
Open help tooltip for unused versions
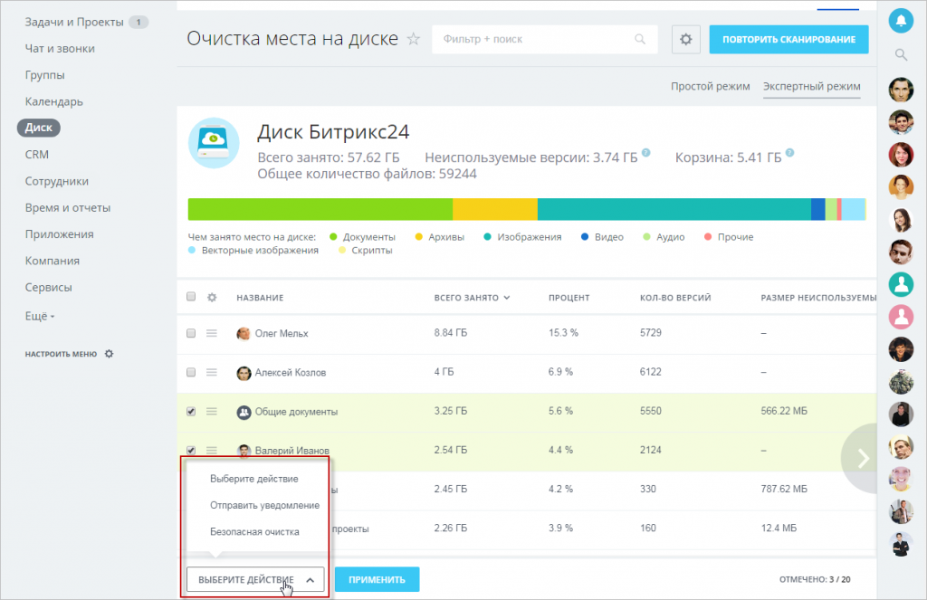[x=646, y=153]
